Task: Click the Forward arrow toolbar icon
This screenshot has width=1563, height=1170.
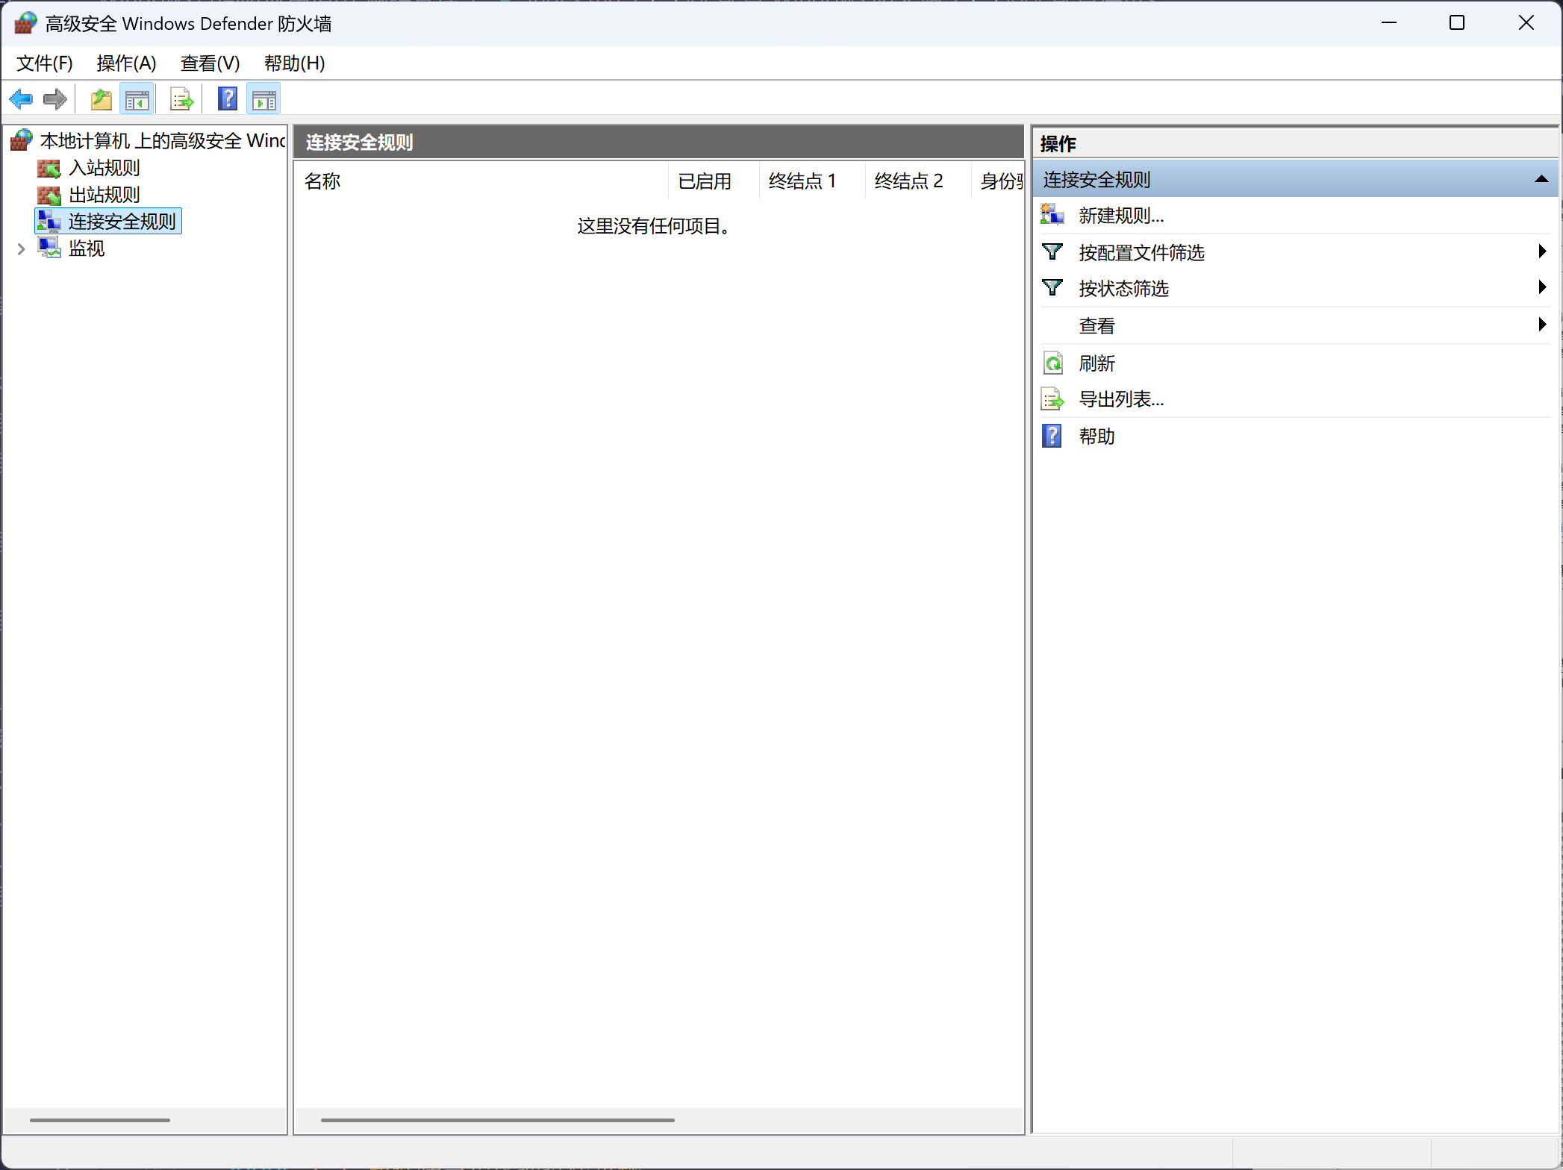Action: point(55,99)
